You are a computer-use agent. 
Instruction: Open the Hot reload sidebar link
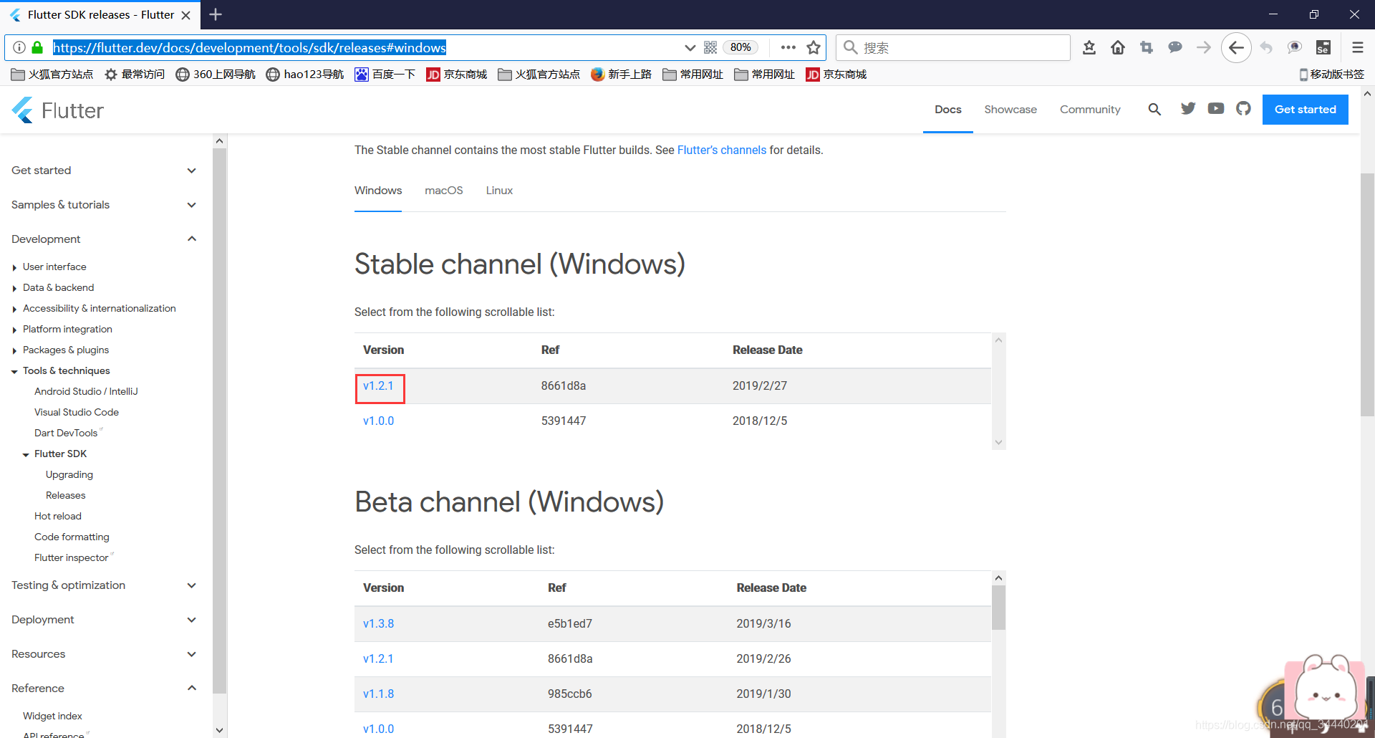58,516
